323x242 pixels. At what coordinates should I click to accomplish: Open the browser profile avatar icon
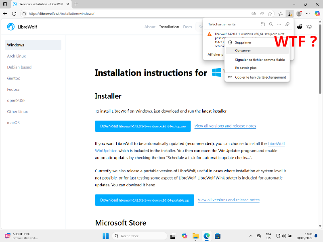tap(299, 13)
